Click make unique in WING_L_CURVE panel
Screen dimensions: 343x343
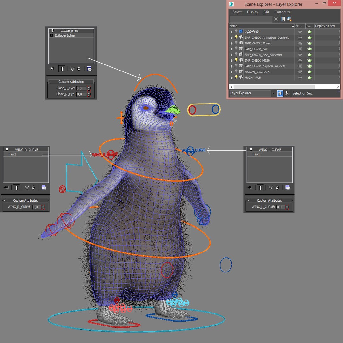pos(270,187)
